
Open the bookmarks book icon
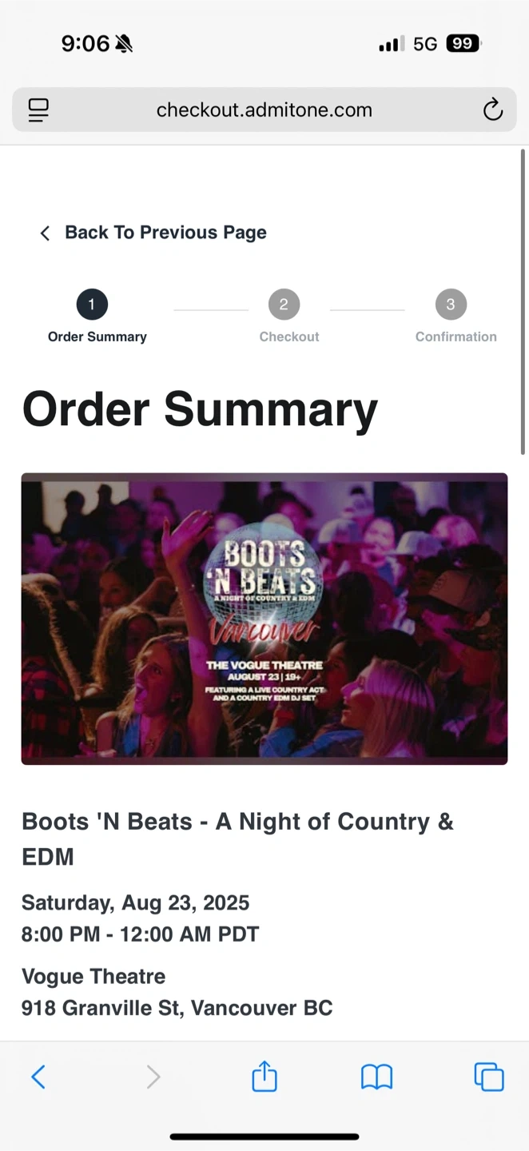click(376, 1077)
